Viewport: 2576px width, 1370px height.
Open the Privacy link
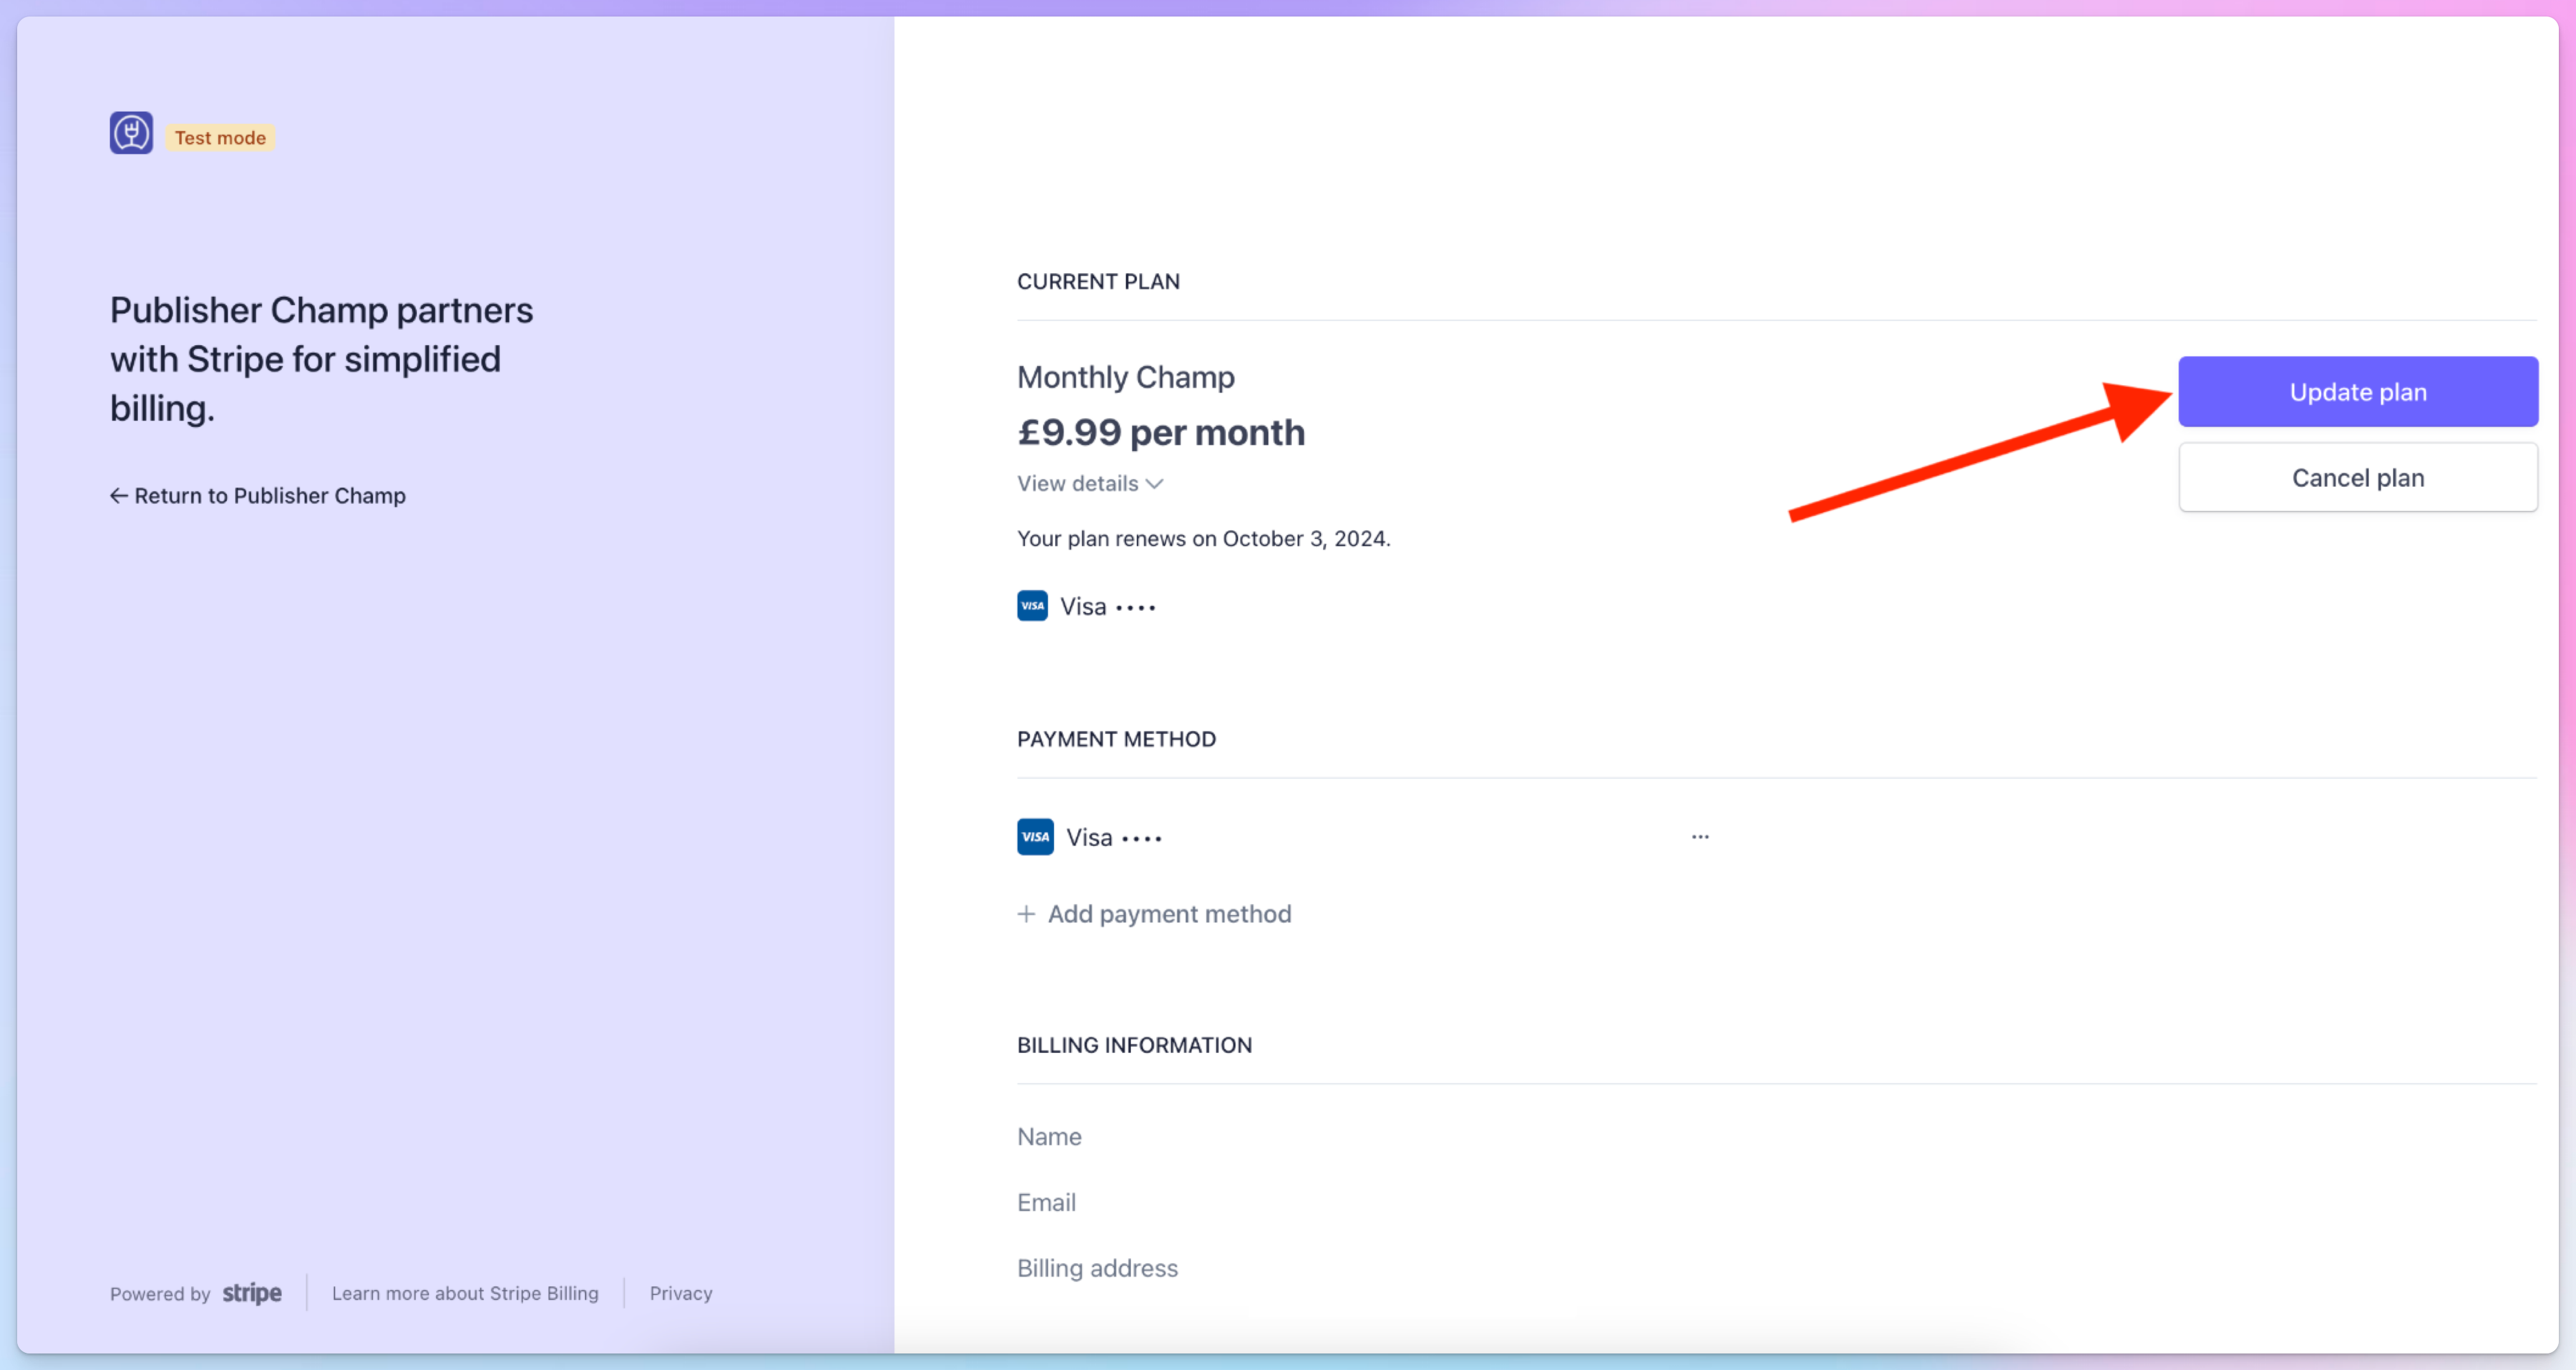point(681,1293)
